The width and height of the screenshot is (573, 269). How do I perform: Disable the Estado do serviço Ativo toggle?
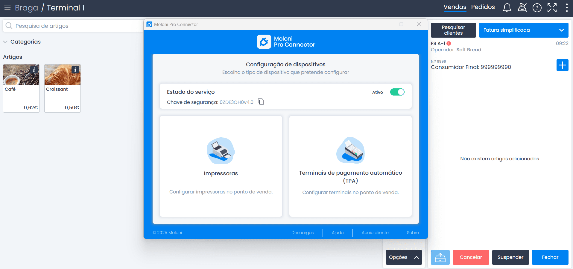tap(397, 92)
